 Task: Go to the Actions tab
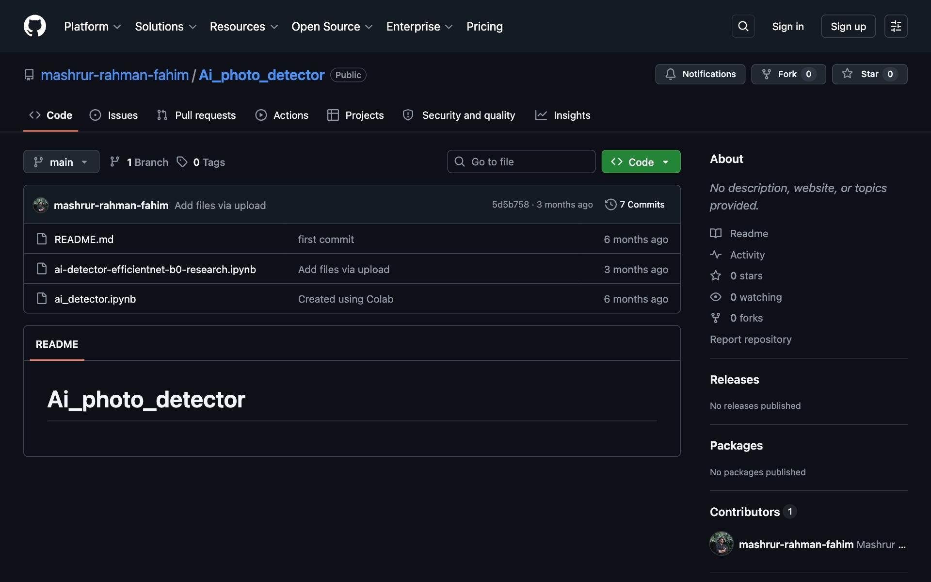click(282, 115)
